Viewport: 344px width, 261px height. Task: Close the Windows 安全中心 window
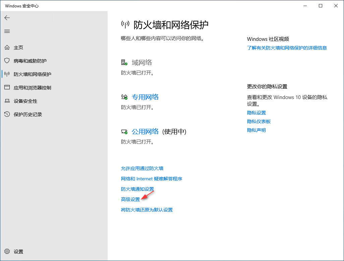(x=336, y=6)
